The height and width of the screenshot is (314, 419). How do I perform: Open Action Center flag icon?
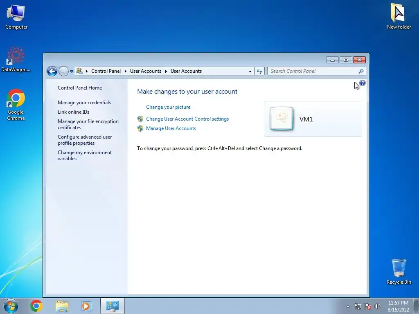coord(368,306)
